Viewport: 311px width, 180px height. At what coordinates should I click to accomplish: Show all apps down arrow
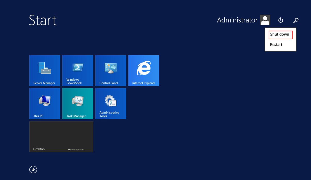click(33, 169)
